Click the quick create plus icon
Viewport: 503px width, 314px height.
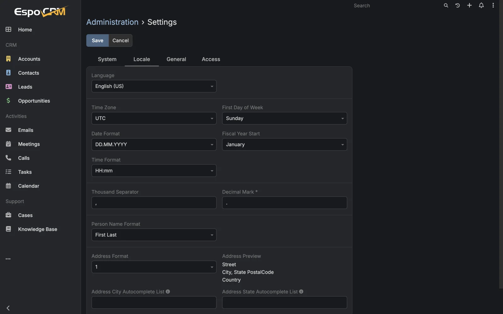(x=469, y=5)
